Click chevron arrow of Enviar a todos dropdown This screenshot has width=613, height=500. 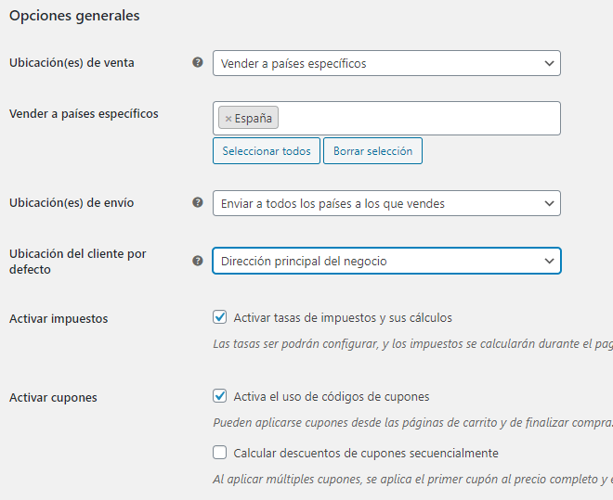point(548,202)
